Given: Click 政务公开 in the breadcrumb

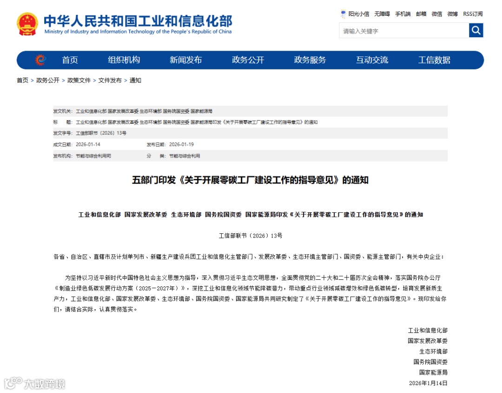Looking at the screenshot, I should (48, 80).
